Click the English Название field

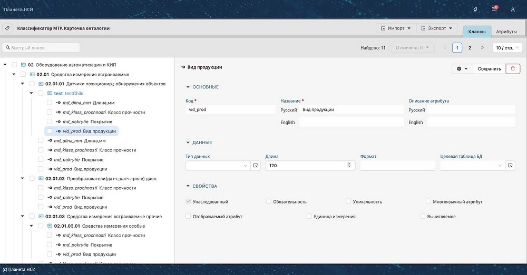[x=351, y=122]
